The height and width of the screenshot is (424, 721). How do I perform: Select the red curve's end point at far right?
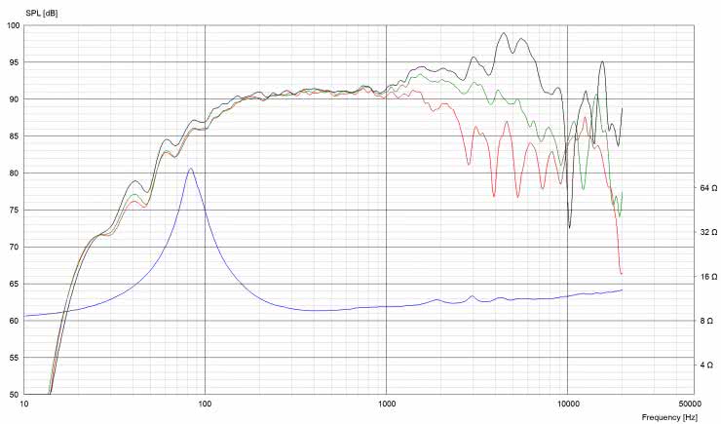(x=622, y=274)
